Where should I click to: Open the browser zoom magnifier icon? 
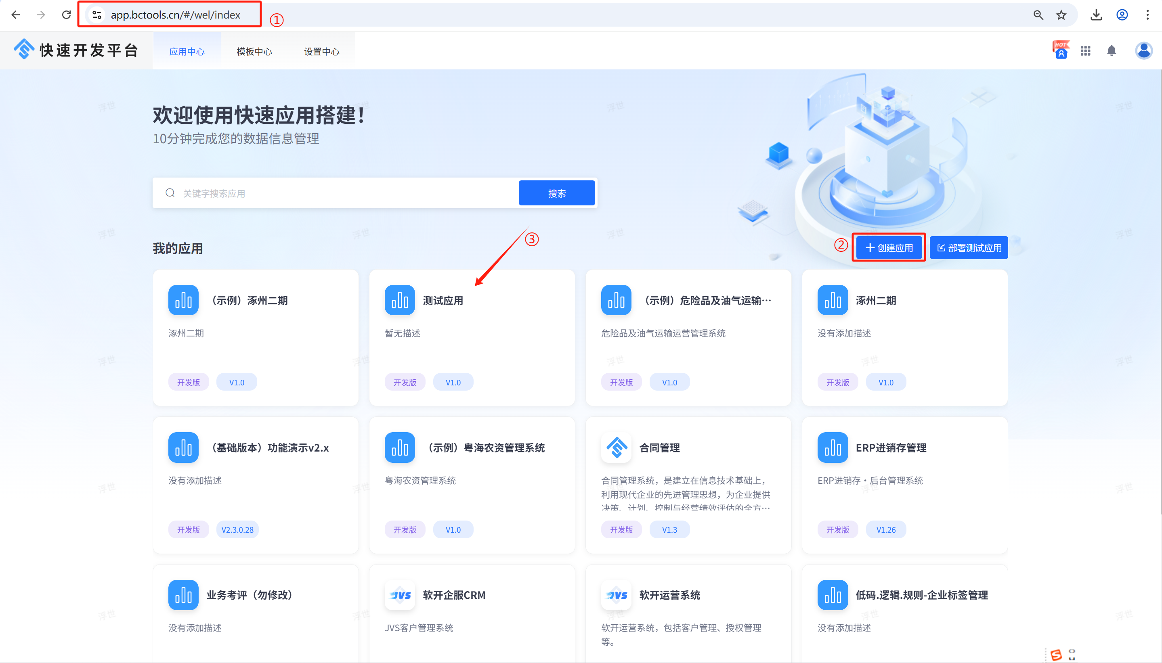coord(1038,15)
